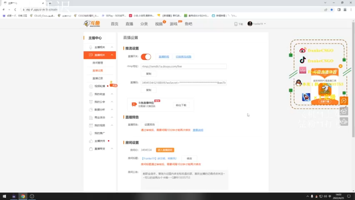Show hidden system tray icons chevron
The width and height of the screenshot is (355, 200).
click(308, 196)
